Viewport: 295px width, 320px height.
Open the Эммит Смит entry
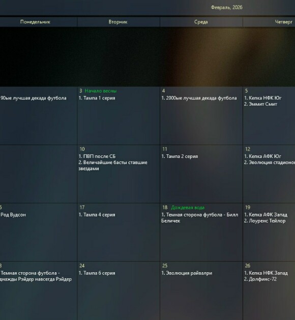click(260, 104)
